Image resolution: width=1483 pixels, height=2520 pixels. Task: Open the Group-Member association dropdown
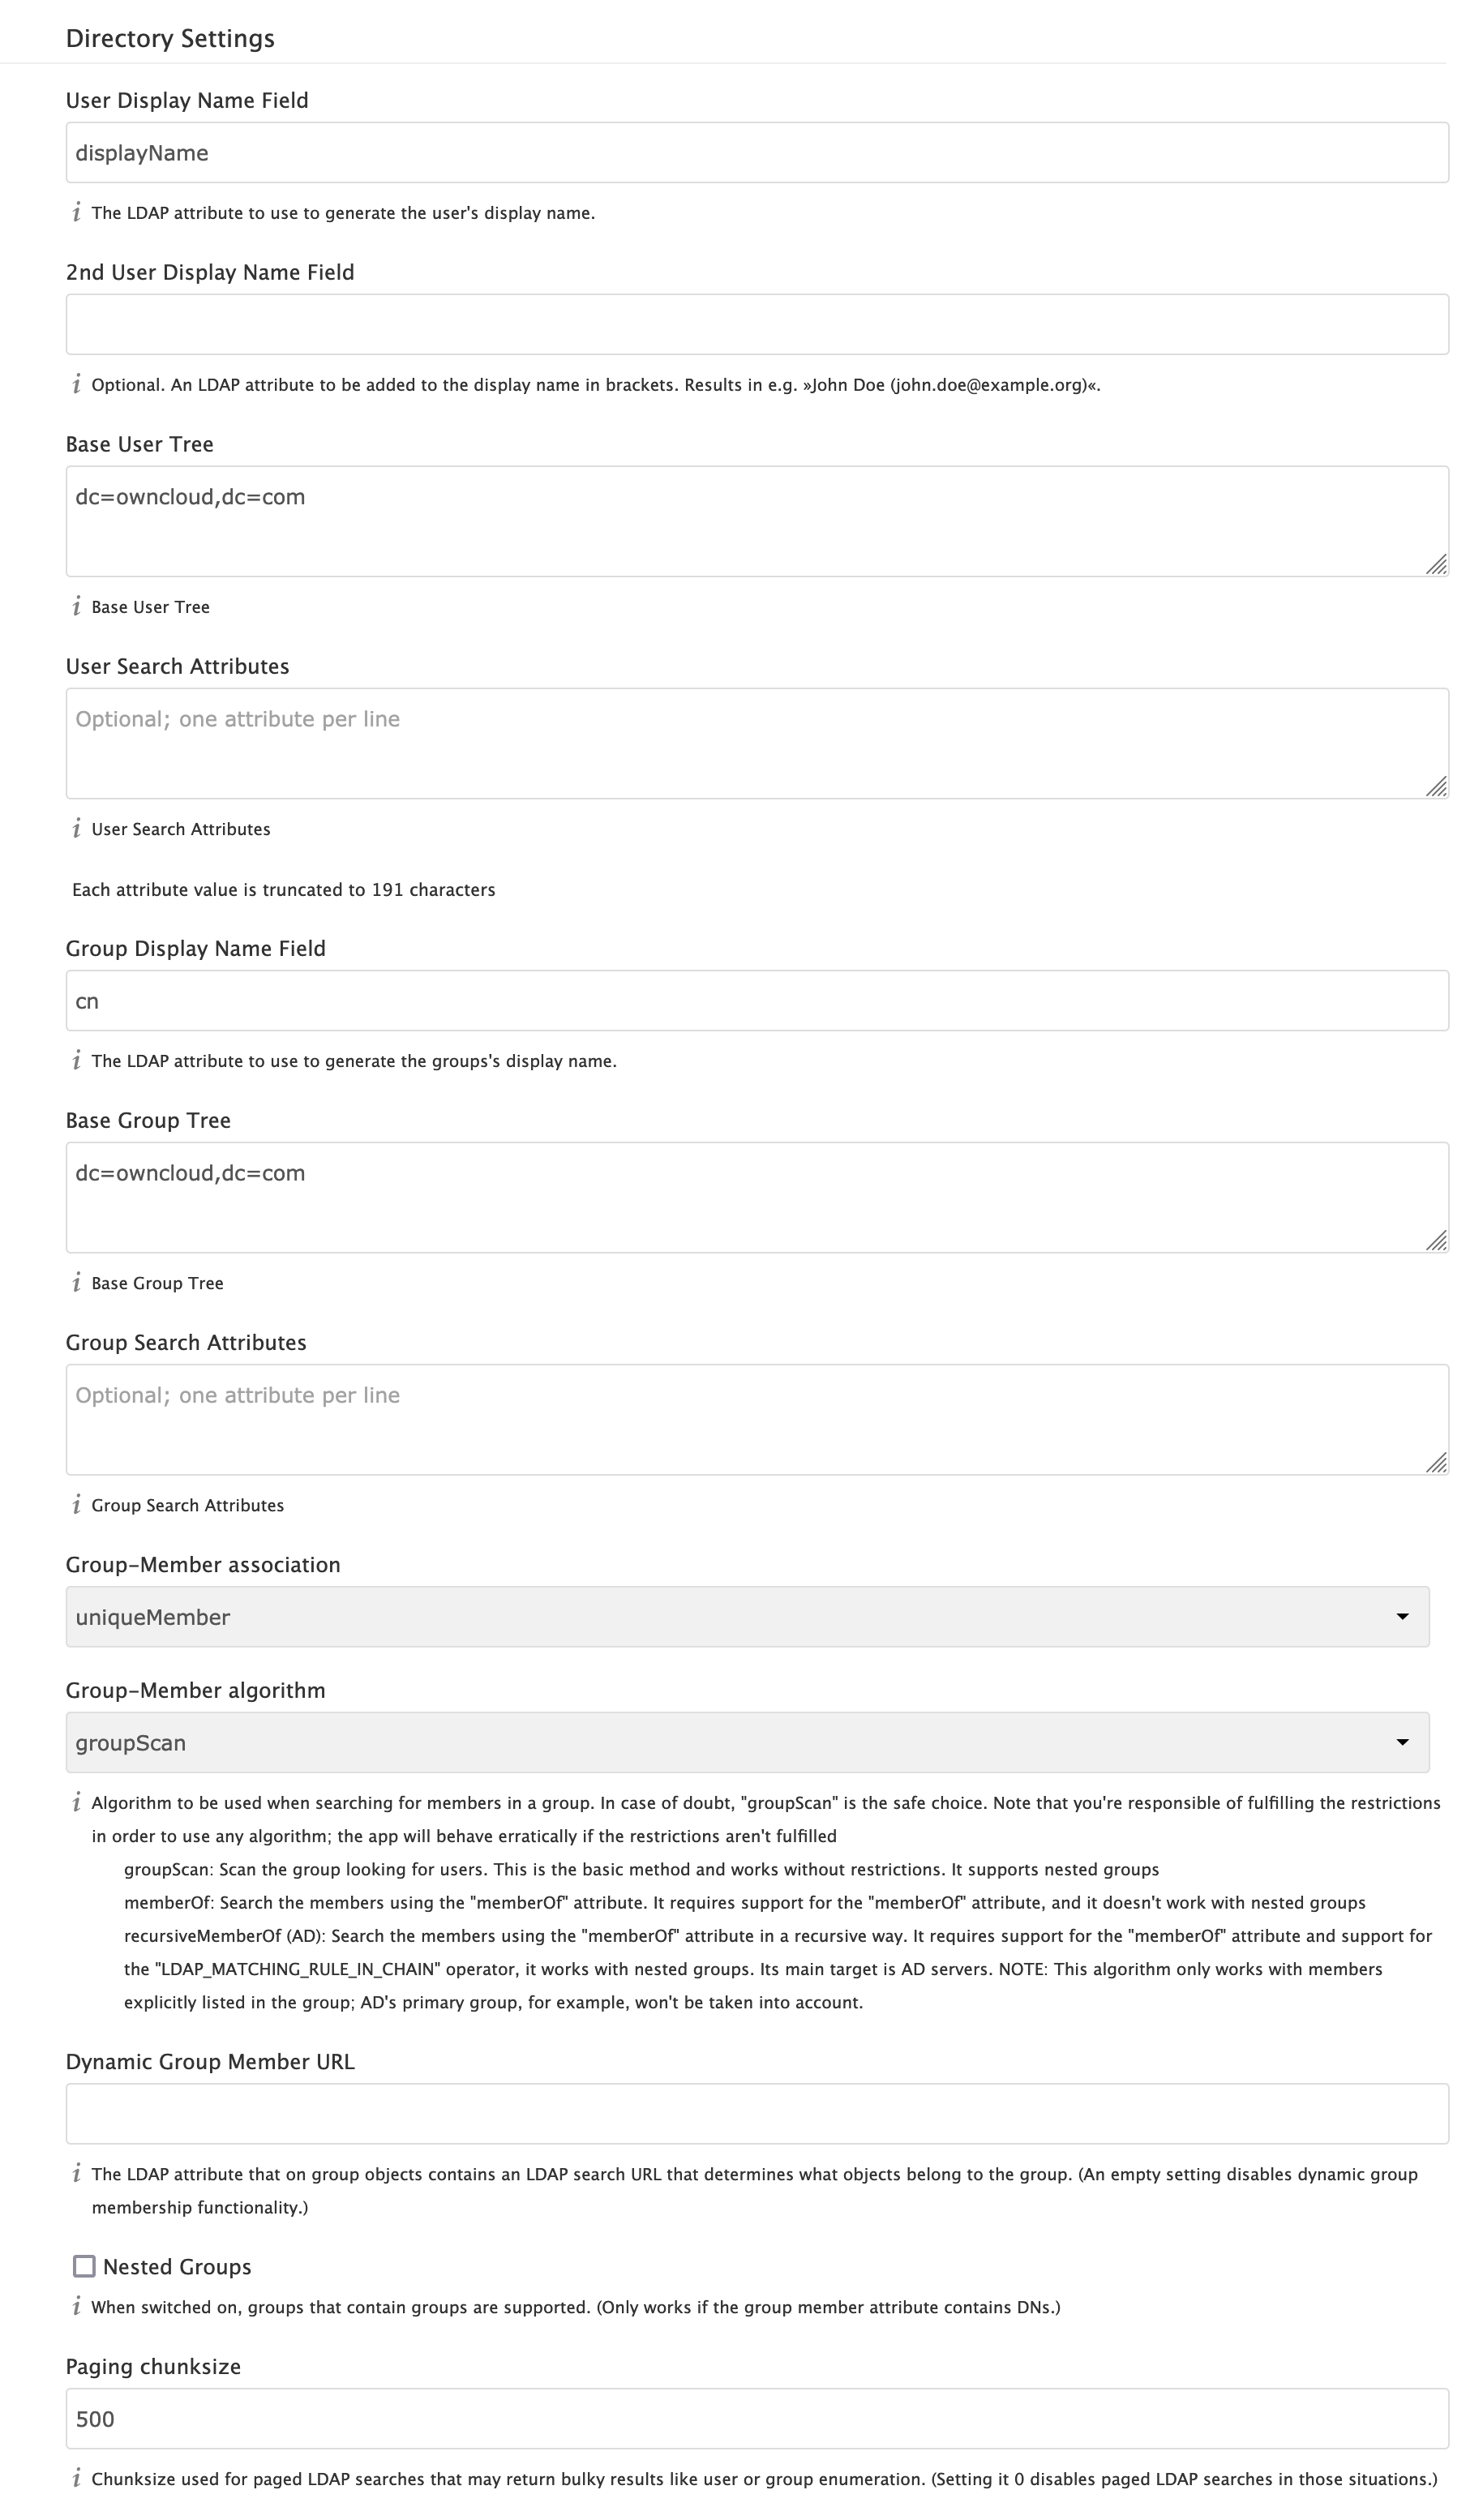point(747,1617)
